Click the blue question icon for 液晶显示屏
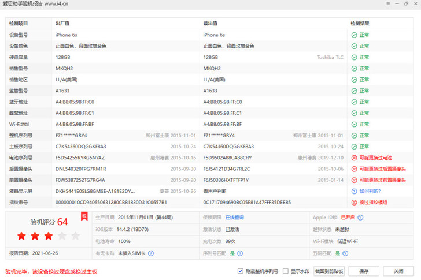 (x=354, y=191)
